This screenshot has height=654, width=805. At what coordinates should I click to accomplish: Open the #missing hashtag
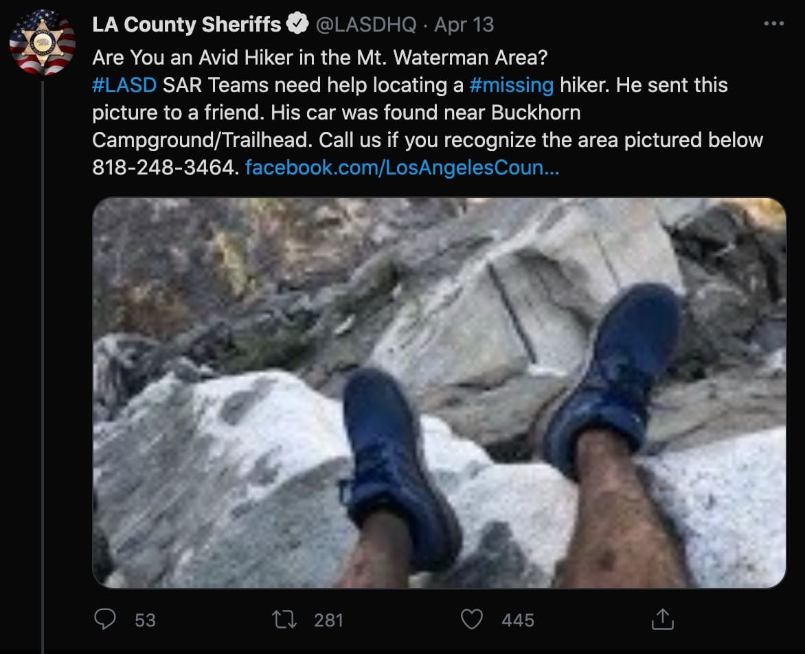click(x=512, y=85)
